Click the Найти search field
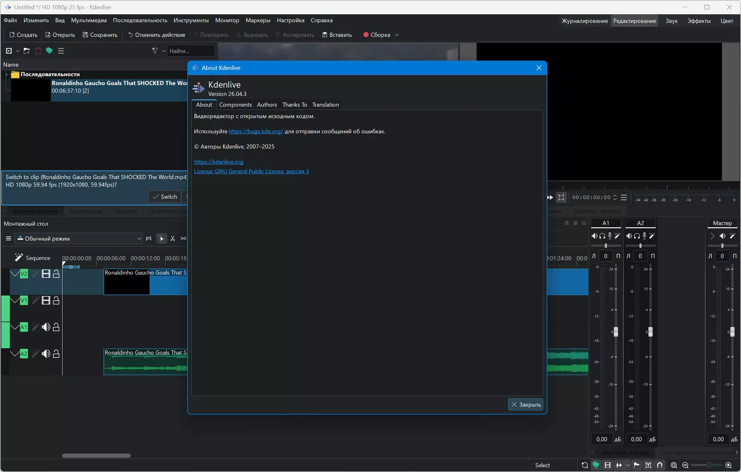The image size is (741, 472). [191, 51]
